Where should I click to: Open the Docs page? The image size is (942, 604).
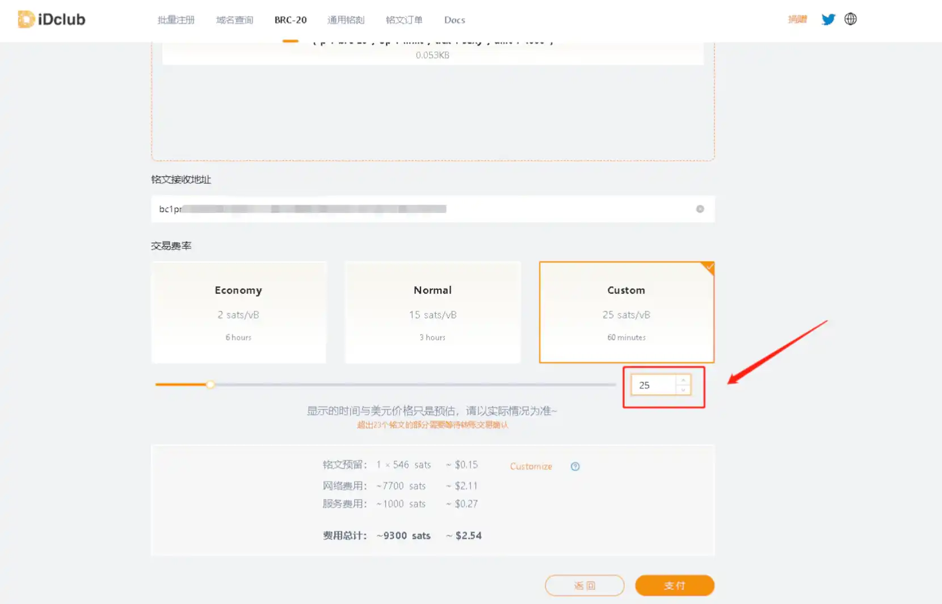(x=454, y=20)
